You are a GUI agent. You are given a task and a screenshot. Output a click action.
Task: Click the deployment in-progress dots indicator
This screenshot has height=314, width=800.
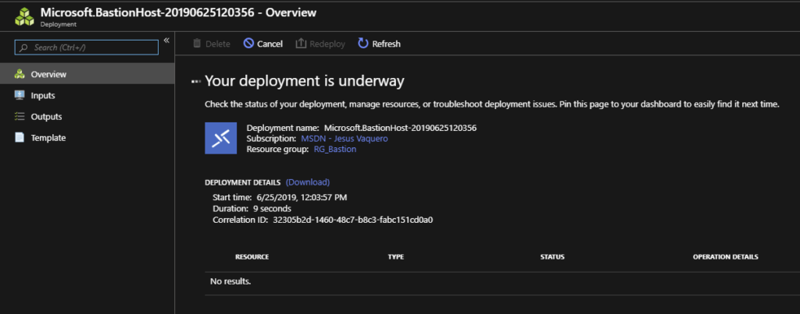pyautogui.click(x=195, y=81)
